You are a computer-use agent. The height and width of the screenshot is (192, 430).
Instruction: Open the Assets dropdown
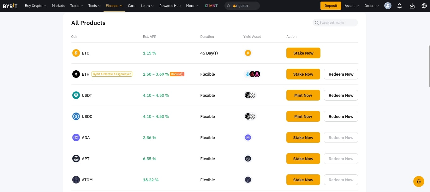(x=352, y=6)
